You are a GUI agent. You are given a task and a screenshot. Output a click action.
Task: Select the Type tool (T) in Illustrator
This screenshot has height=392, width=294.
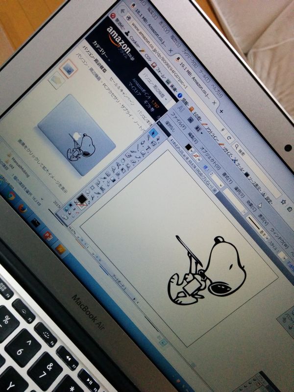tap(148, 148)
